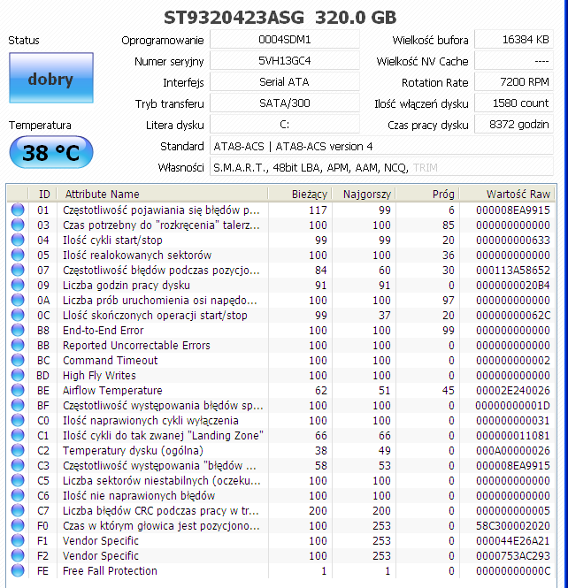
Task: Click current value 200 in C7 row
Action: 318,511
